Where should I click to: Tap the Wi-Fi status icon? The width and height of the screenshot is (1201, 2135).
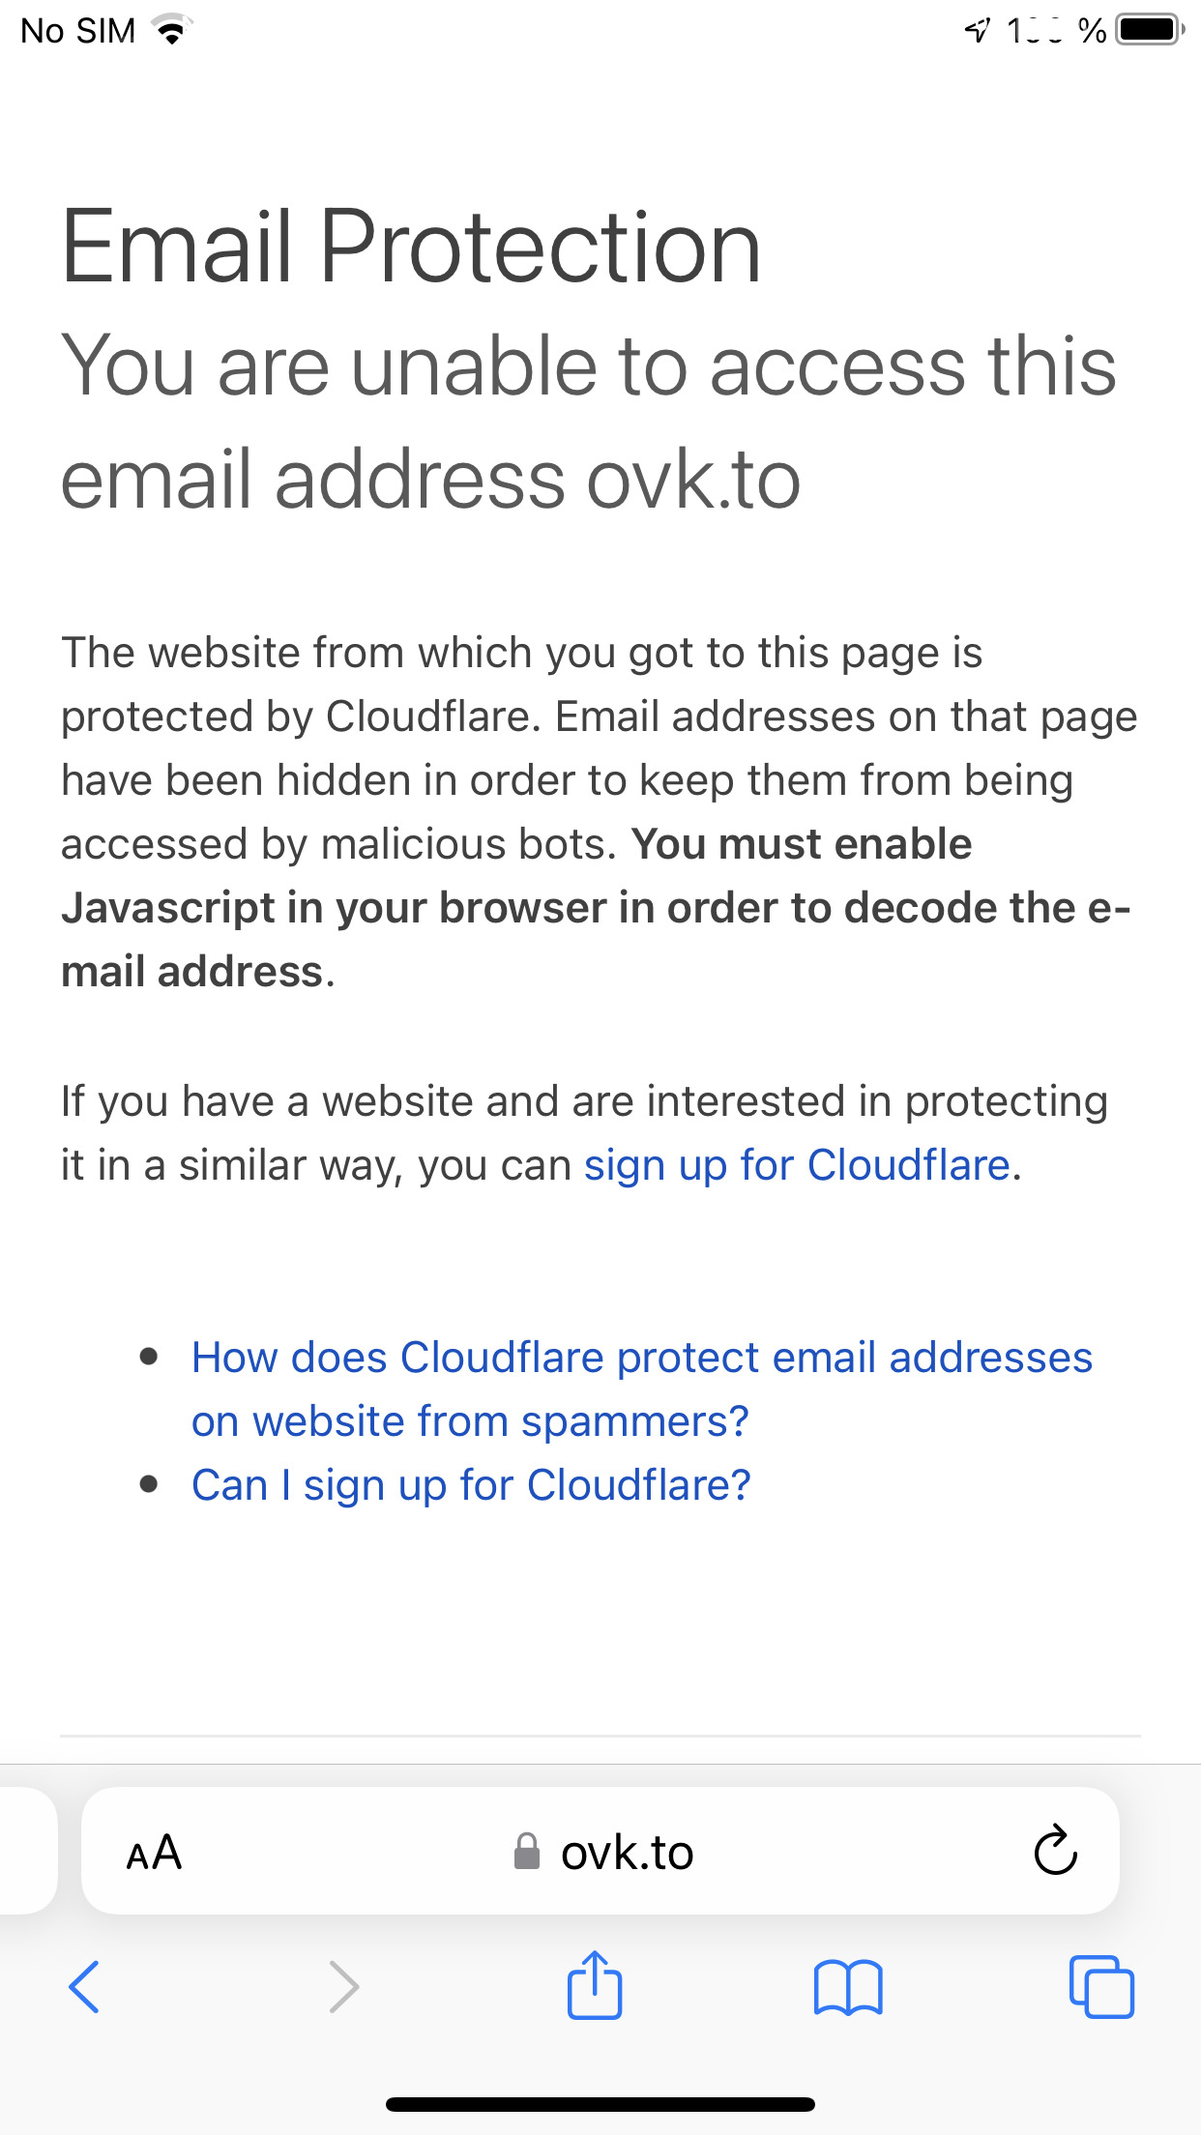click(x=172, y=31)
